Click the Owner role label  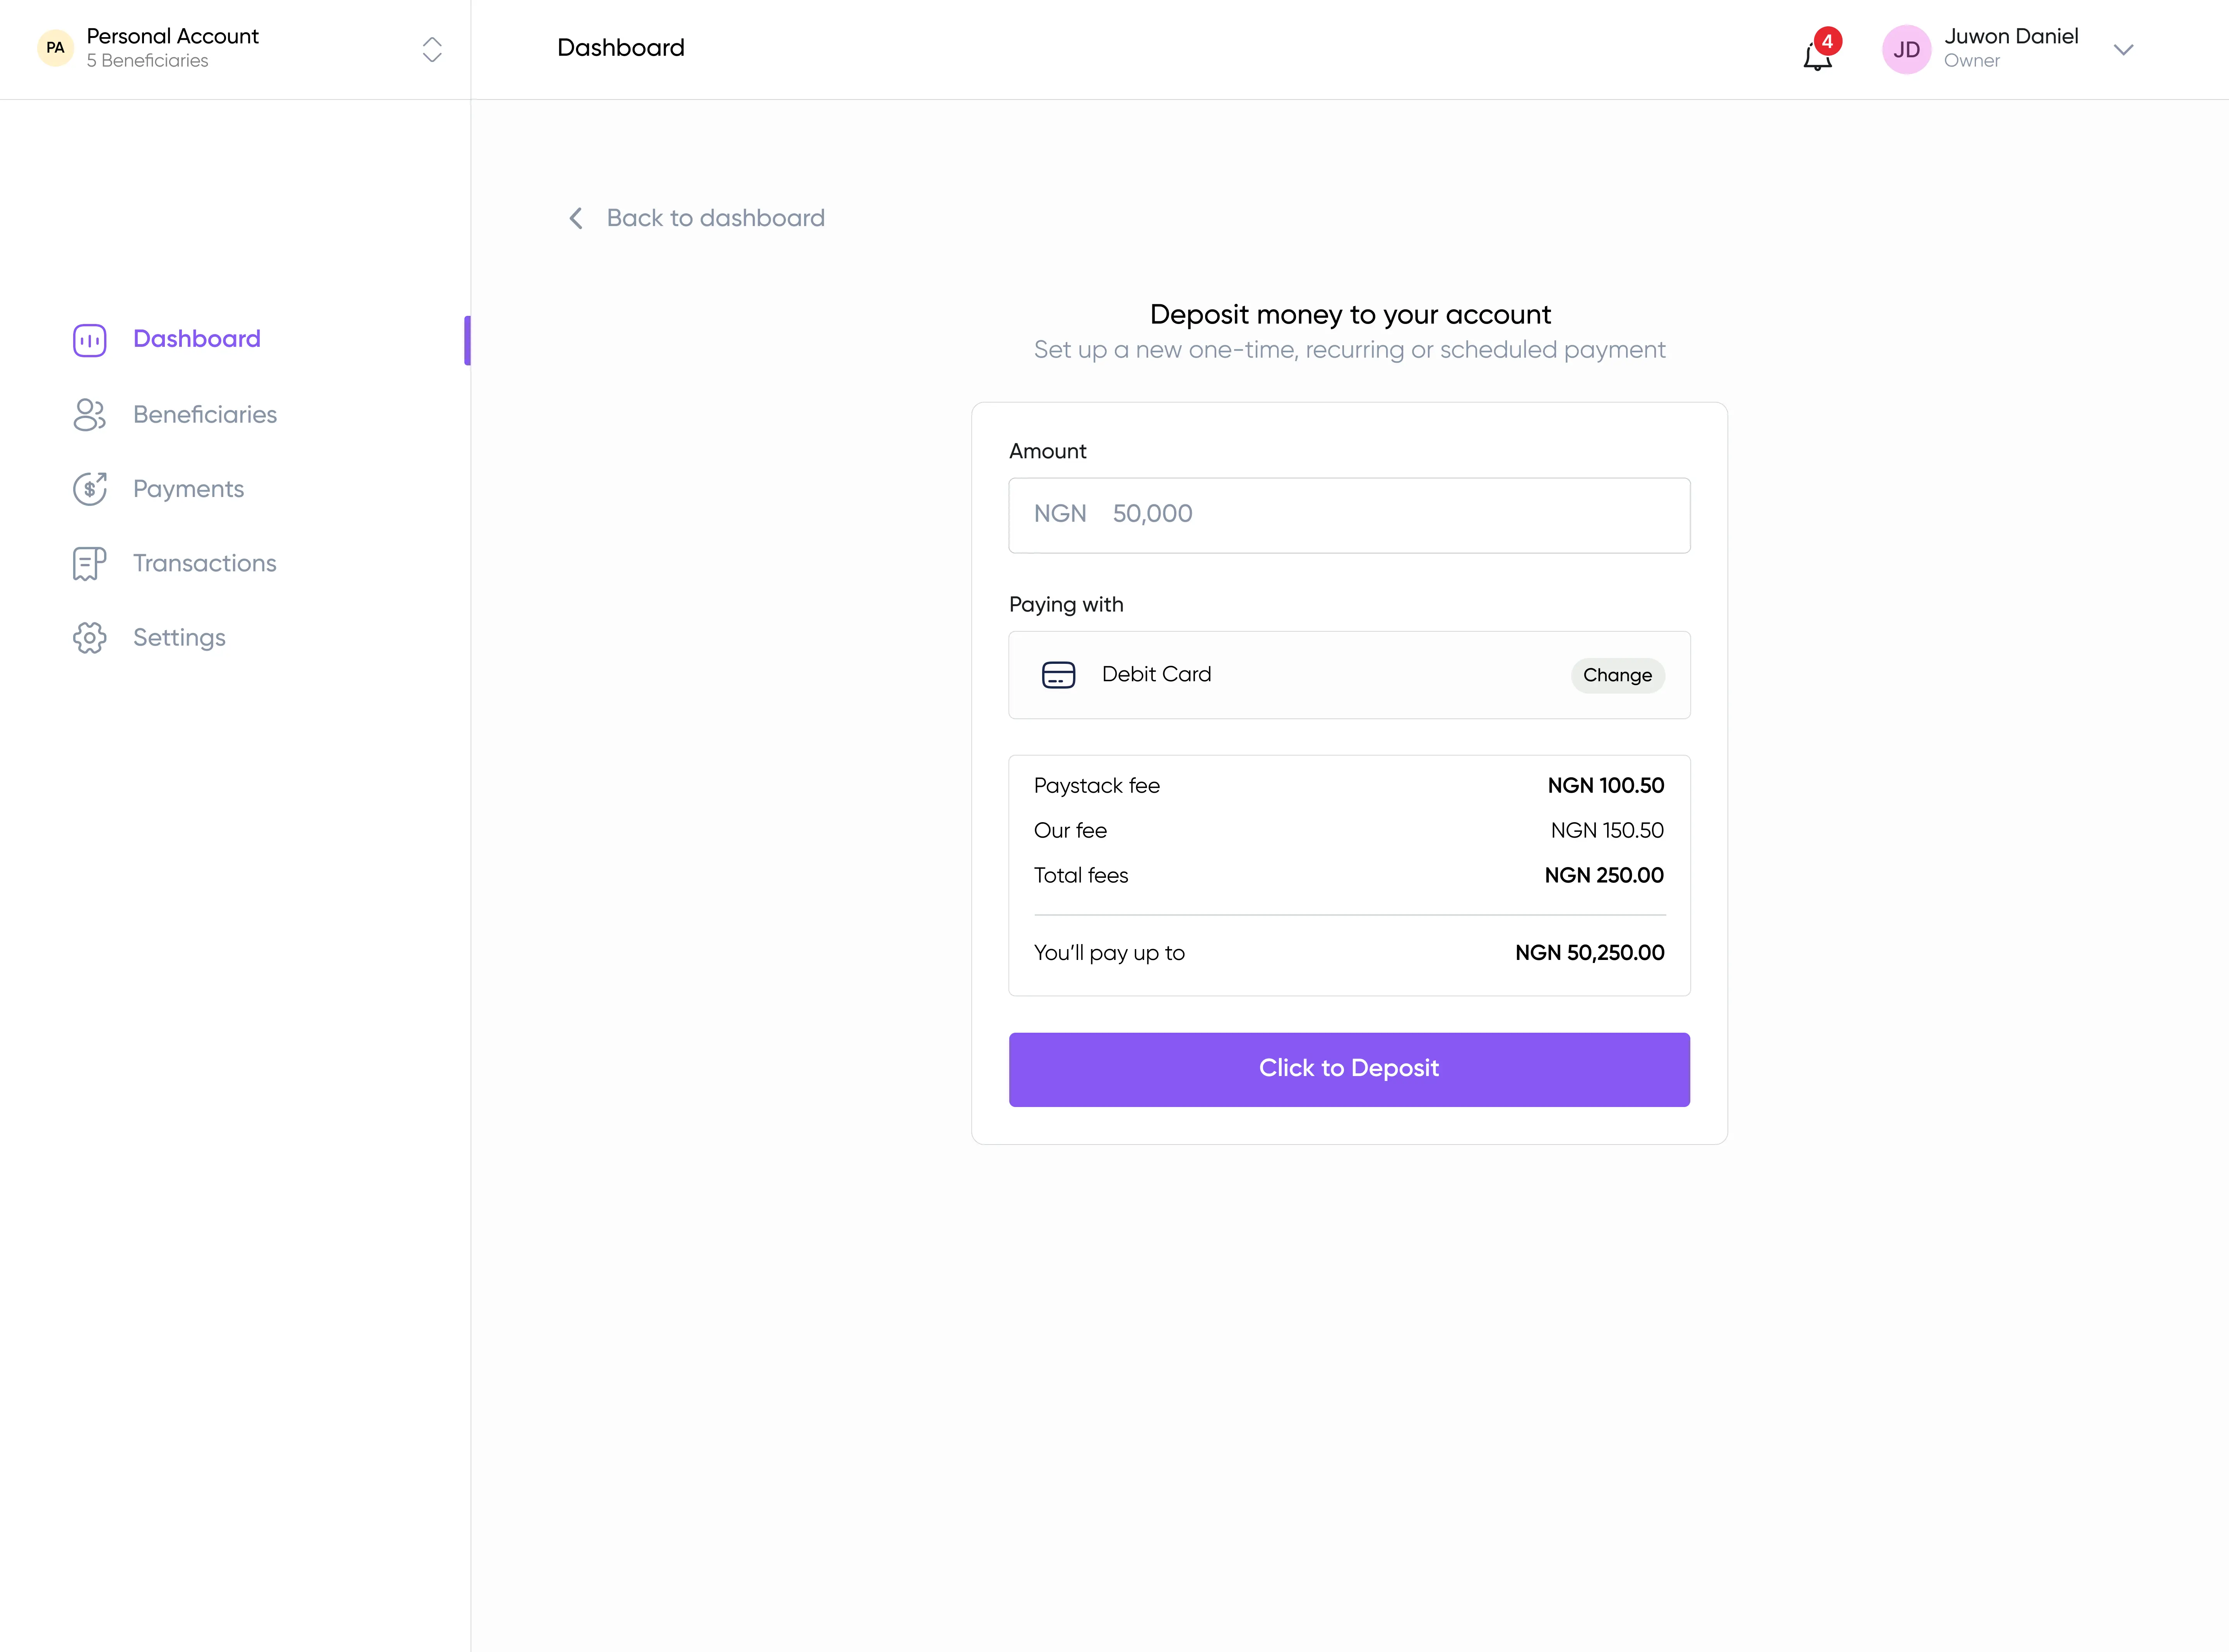click(x=1972, y=61)
